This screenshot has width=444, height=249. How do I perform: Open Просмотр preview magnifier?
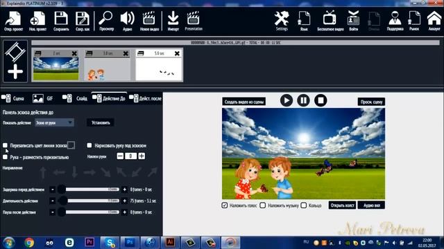pos(106,21)
